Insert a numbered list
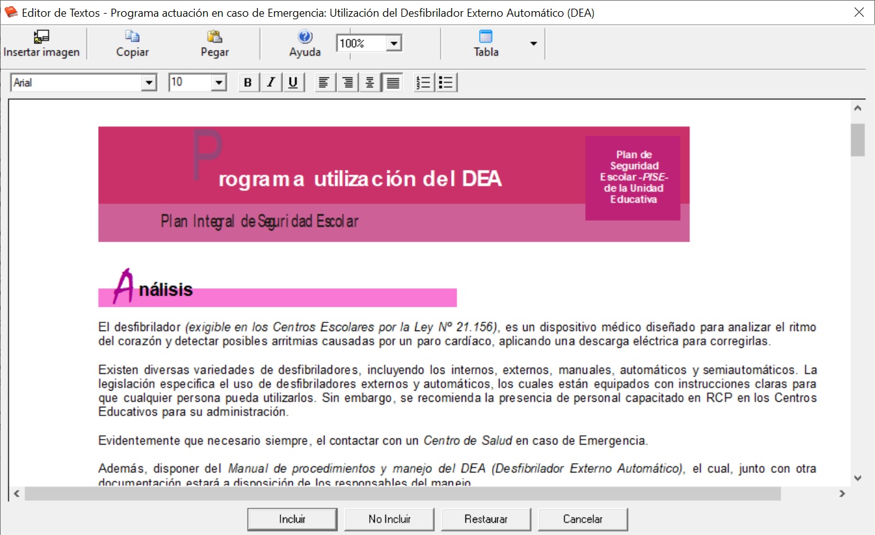This screenshot has height=535, width=875. (423, 82)
